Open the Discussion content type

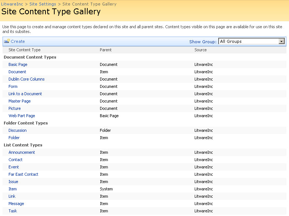[x=18, y=130]
